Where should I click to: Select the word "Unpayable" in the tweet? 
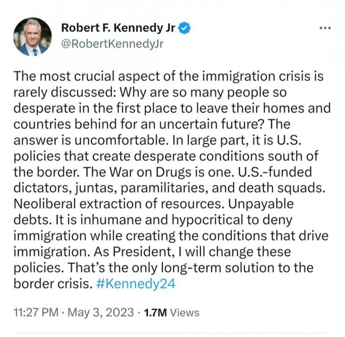pyautogui.click(x=261, y=204)
